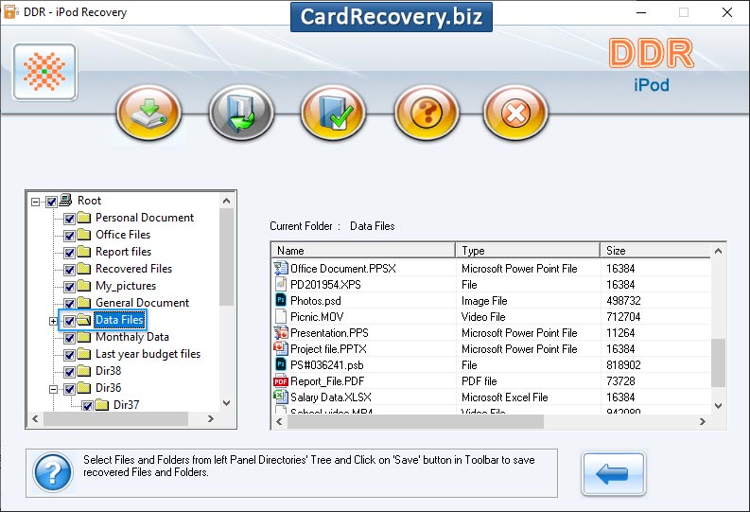Viewport: 750px width, 512px height.
Task: Click the Report files folder icon
Action: pyautogui.click(x=84, y=252)
